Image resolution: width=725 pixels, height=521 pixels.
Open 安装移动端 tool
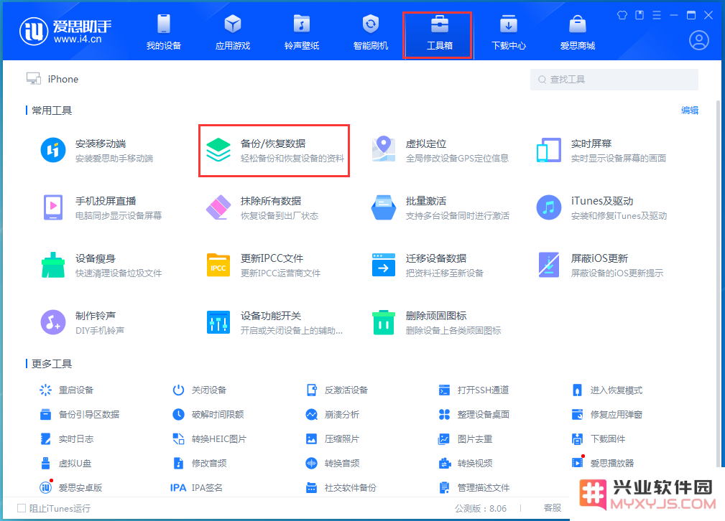pyautogui.click(x=97, y=151)
